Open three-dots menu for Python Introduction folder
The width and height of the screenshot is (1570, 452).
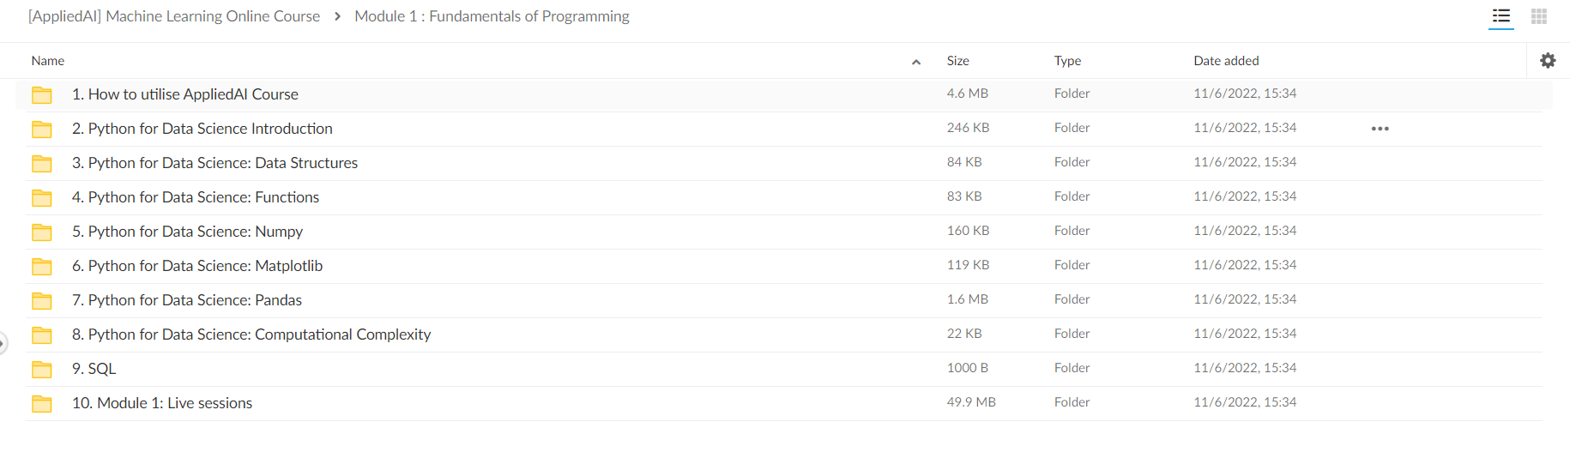(x=1380, y=129)
